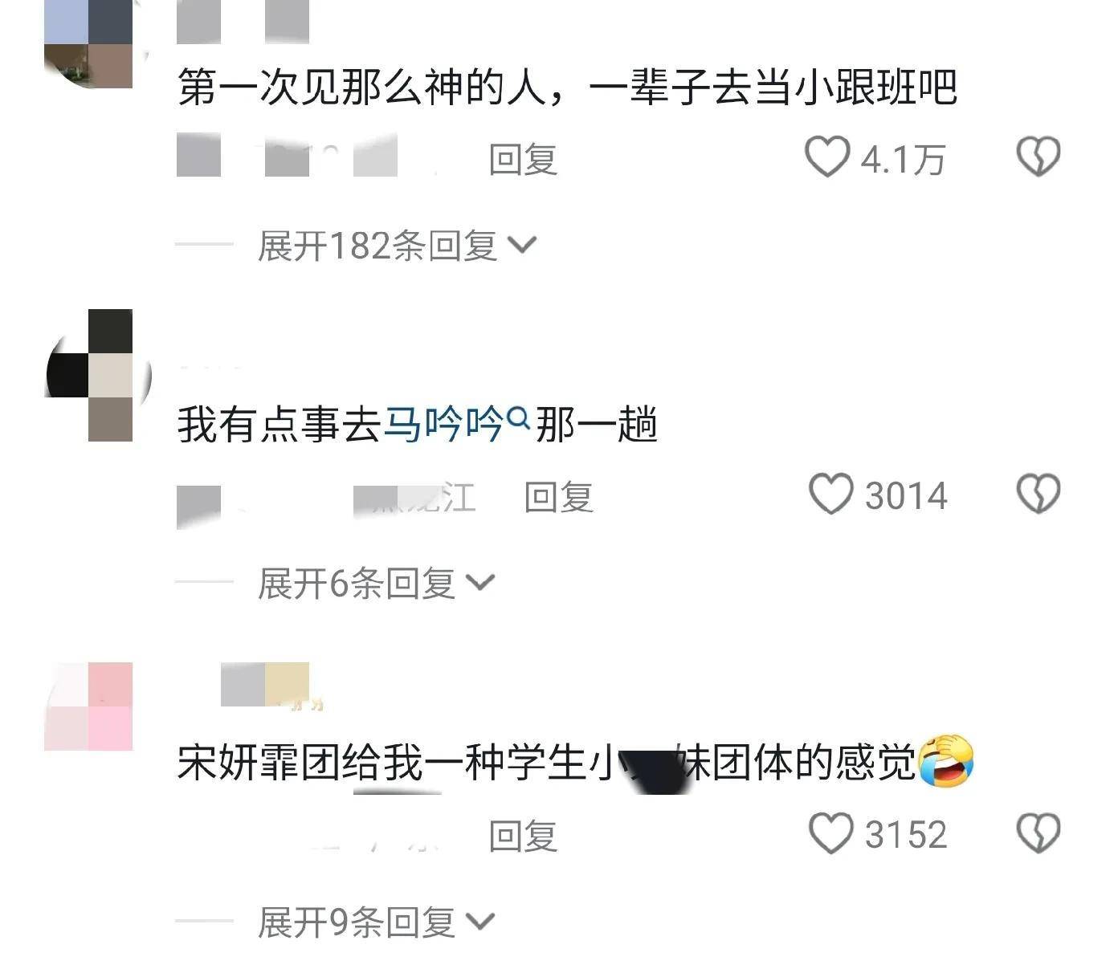Dislike the 马吟吟 comment with broken heart
Screen dimensions: 1118x965
point(1038,494)
